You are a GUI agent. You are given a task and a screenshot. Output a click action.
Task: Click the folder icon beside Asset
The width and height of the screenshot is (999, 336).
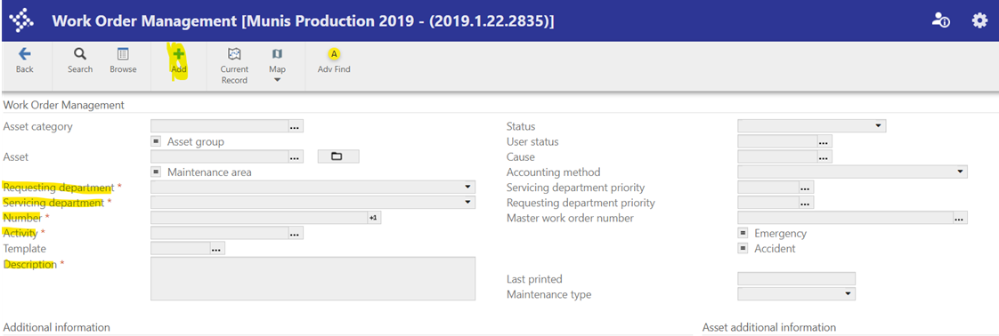click(338, 156)
